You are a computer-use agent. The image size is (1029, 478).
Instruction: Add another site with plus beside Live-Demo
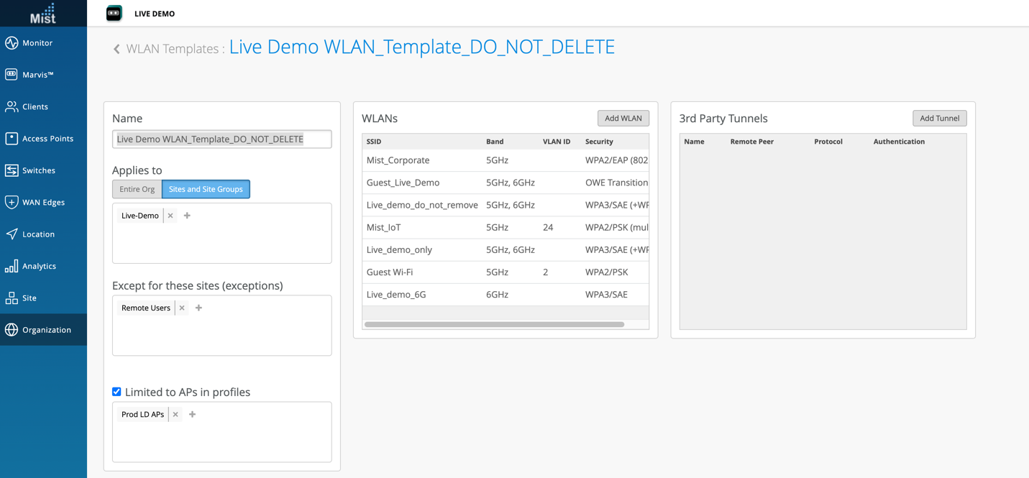click(187, 216)
